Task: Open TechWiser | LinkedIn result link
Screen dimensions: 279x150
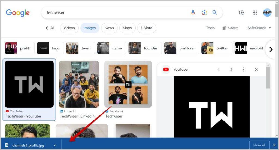Action: [x=77, y=116]
